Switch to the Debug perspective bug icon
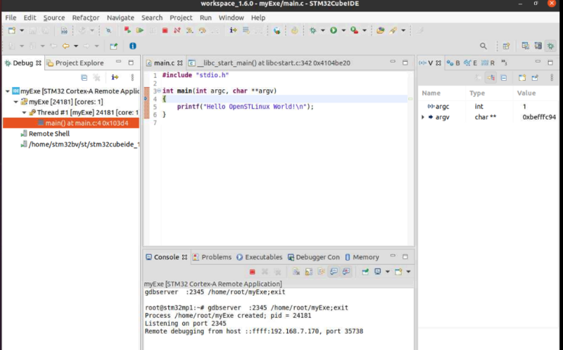Viewport: 563px width, 350px height. click(x=550, y=46)
